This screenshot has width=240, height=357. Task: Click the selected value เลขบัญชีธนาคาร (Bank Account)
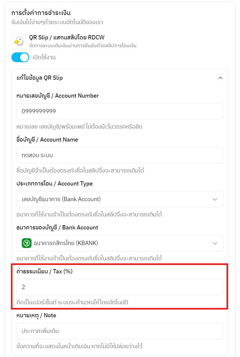59,199
